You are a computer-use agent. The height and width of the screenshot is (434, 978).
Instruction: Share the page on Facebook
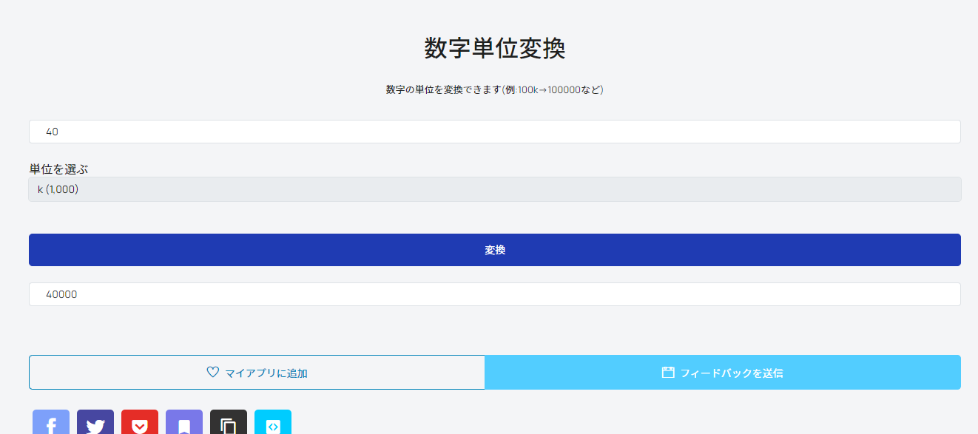click(x=51, y=422)
